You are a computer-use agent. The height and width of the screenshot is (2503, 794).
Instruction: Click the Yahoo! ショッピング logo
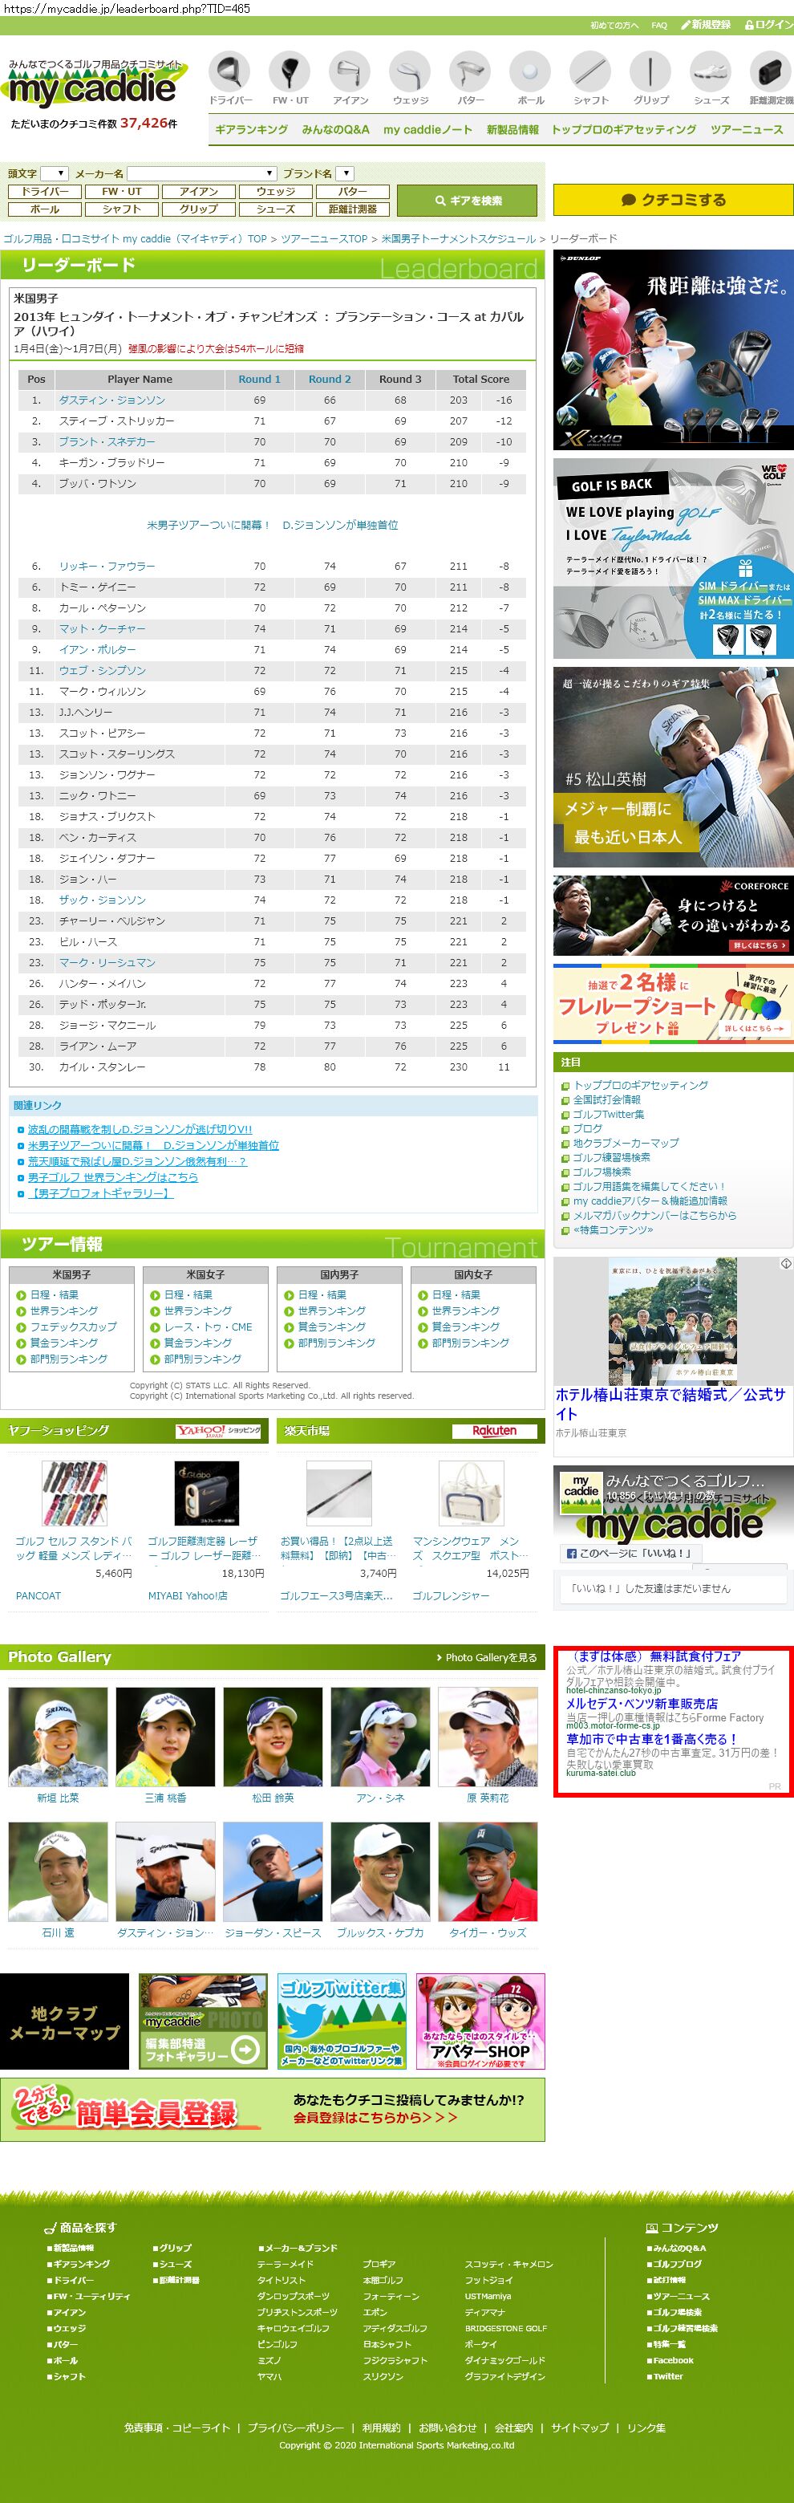tap(218, 1430)
